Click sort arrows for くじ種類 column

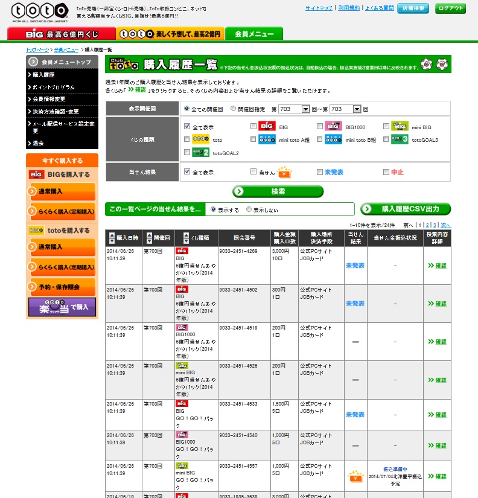186,238
